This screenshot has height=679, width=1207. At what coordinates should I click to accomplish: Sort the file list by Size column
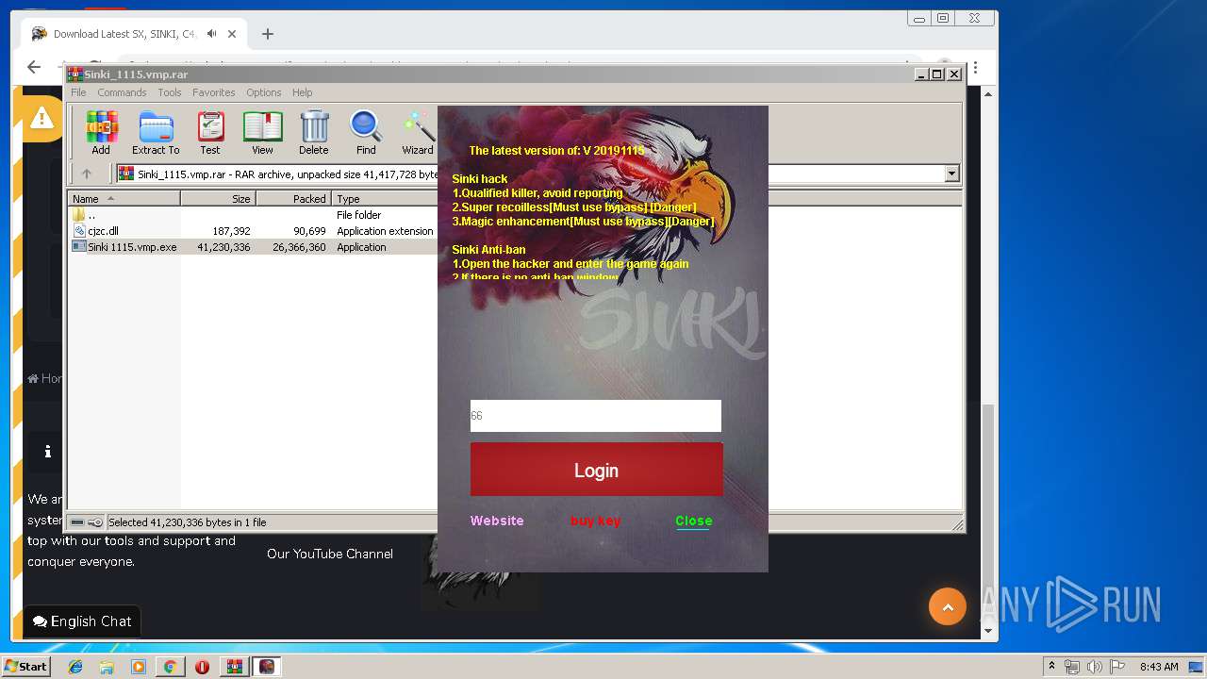218,199
